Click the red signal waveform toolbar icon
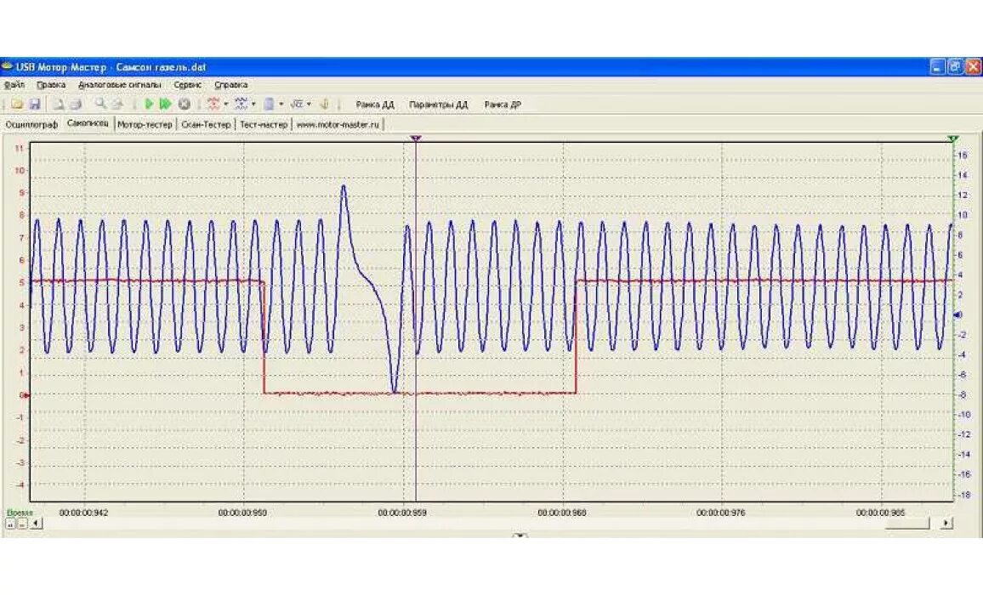Screen dimensions: 983x595 213,104
